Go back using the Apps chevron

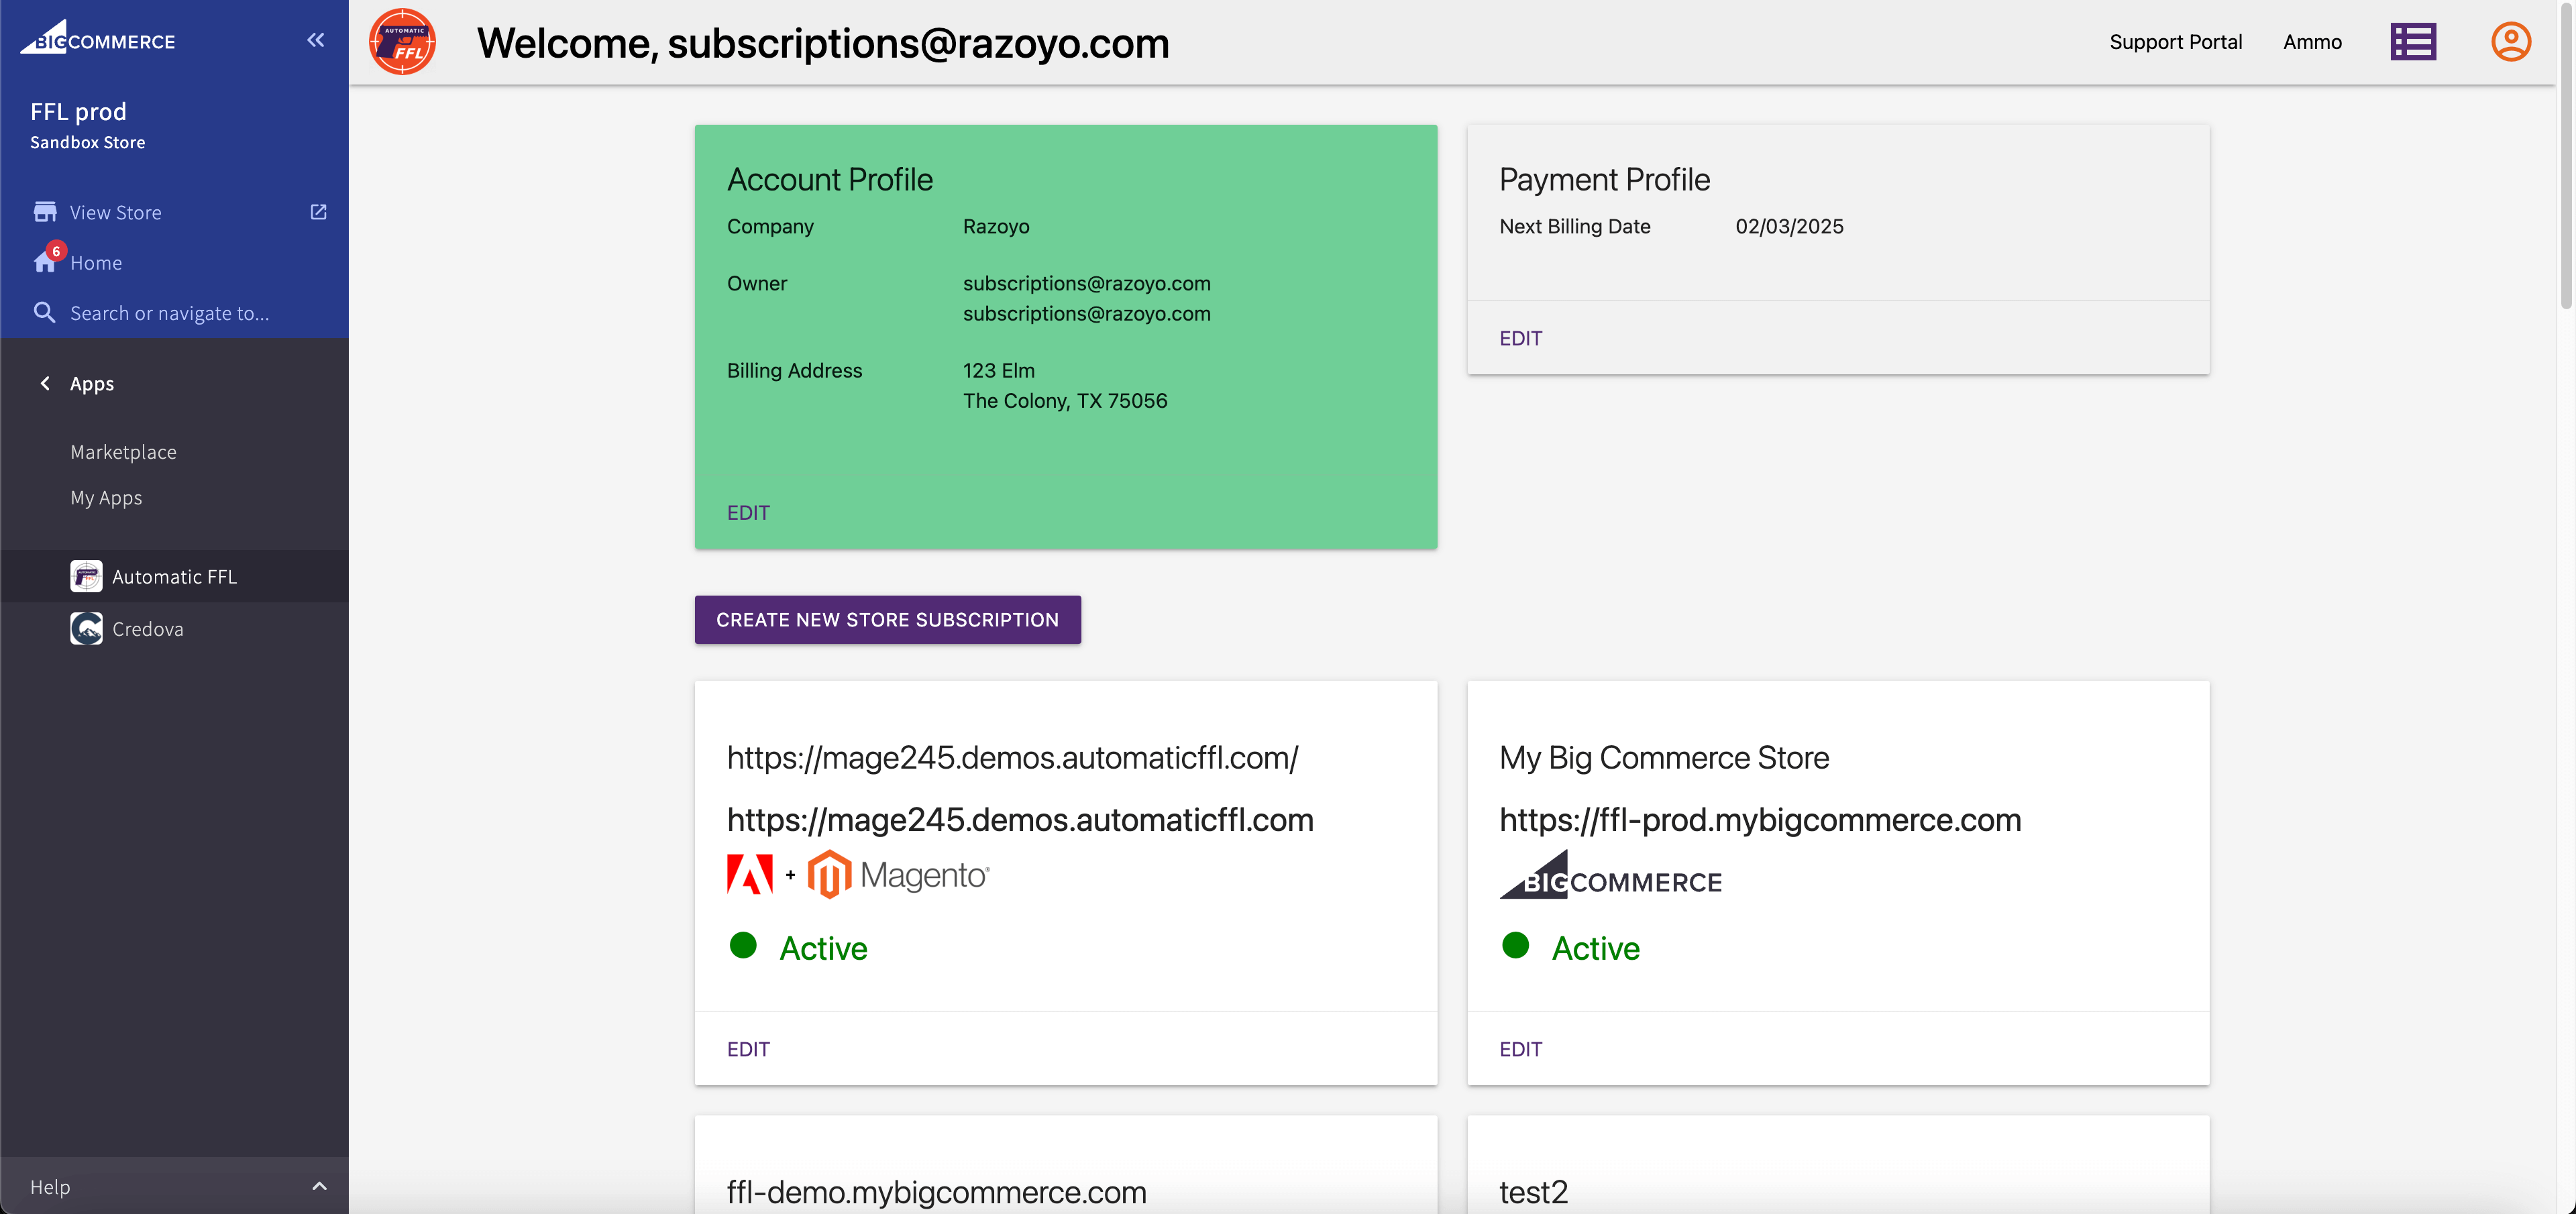[x=45, y=384]
